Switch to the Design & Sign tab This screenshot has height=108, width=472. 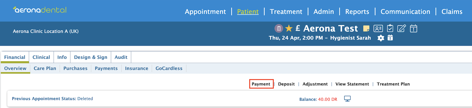point(90,57)
